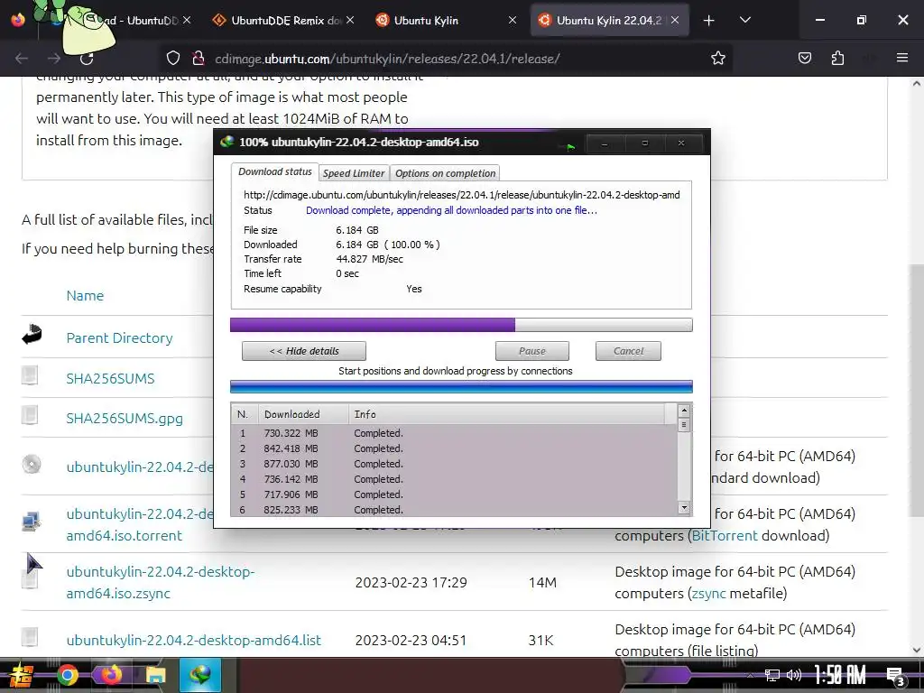
Task: Click the Parent Directory back-arrow icon
Action: [x=32, y=334]
